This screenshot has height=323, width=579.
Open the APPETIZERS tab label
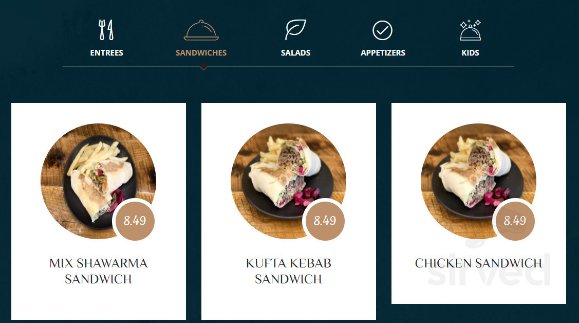tap(383, 53)
